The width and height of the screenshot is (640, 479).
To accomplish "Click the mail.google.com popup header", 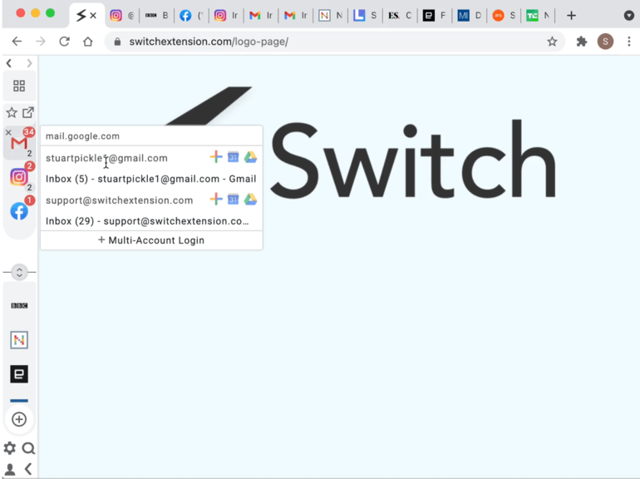I will 151,136.
